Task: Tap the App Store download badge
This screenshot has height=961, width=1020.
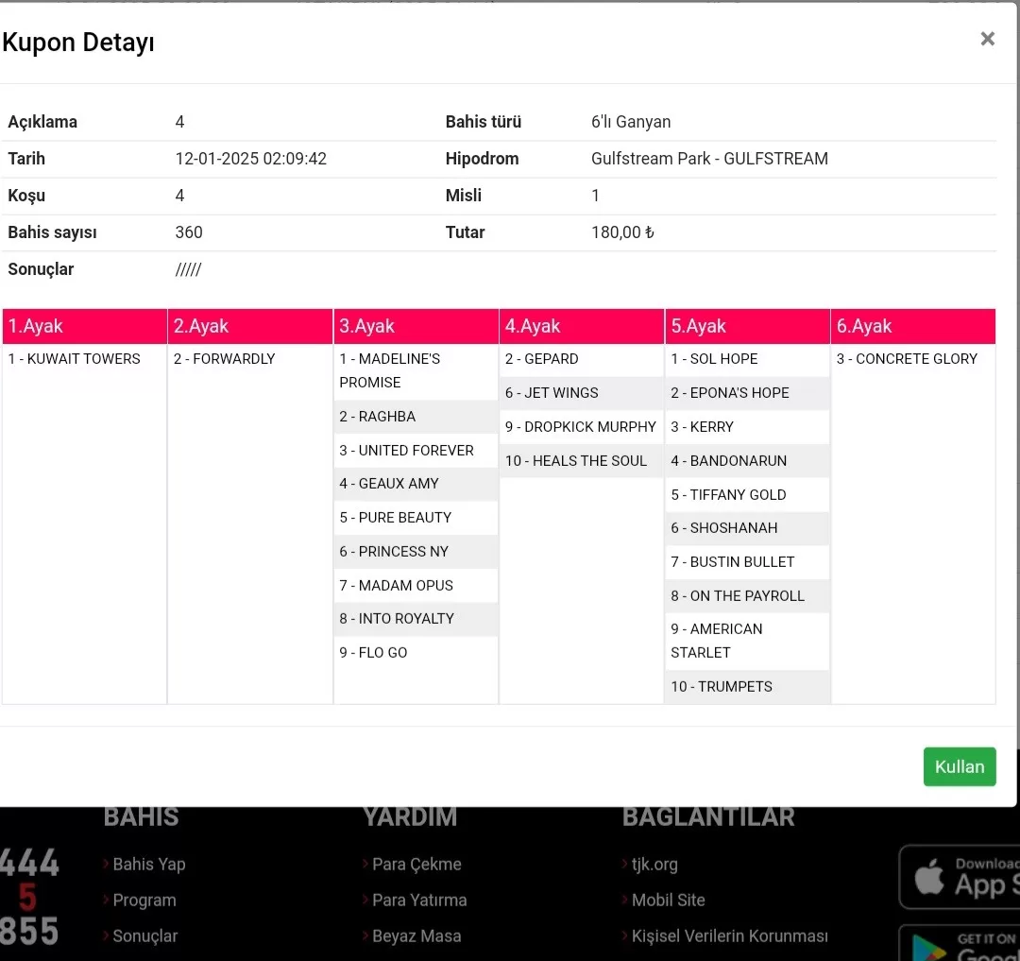Action: (960, 877)
